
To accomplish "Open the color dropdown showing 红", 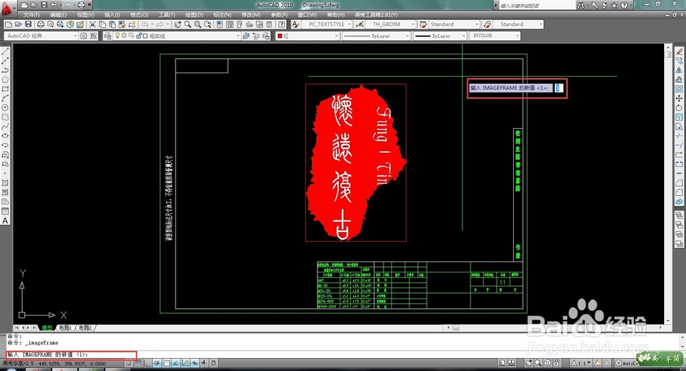I will pos(307,36).
